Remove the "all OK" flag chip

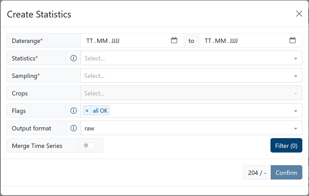[x=87, y=110]
